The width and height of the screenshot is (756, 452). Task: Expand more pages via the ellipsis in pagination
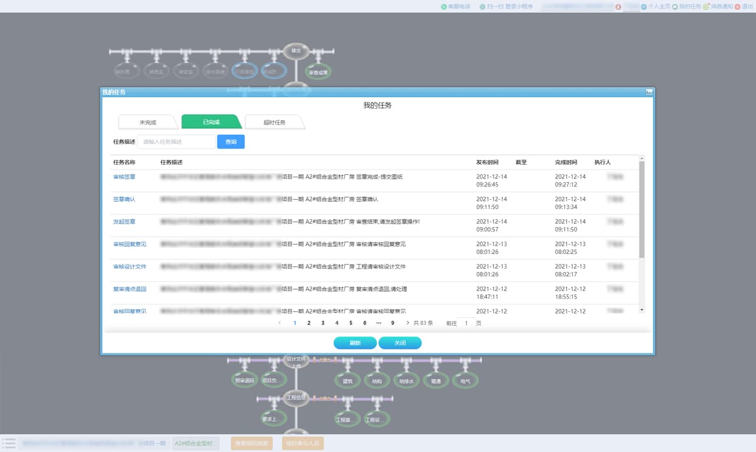(x=378, y=323)
